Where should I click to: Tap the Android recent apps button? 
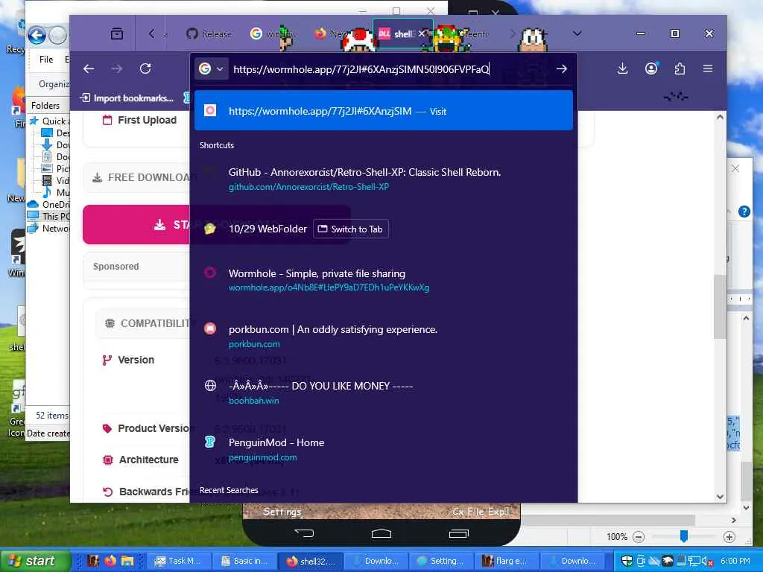coord(458,533)
